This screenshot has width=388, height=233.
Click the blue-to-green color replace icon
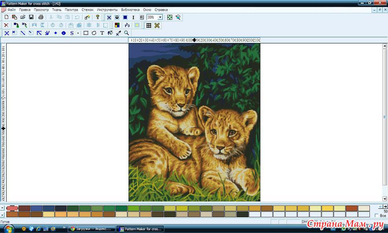pos(16,25)
